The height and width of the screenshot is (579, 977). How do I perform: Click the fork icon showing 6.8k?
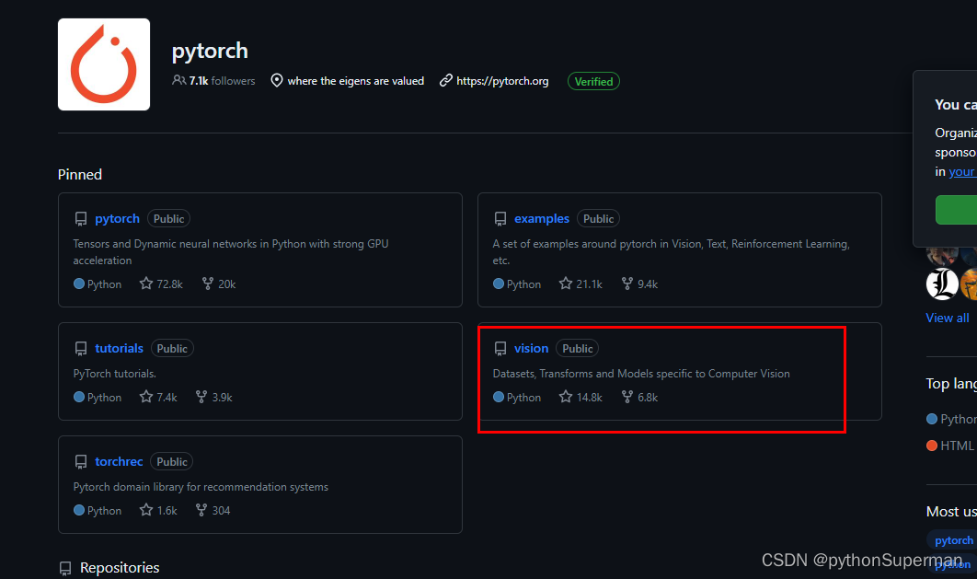pyautogui.click(x=626, y=397)
